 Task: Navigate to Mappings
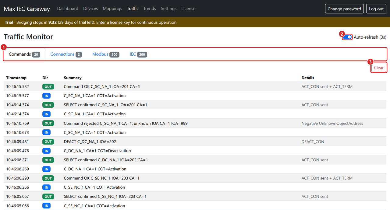pyautogui.click(x=112, y=9)
